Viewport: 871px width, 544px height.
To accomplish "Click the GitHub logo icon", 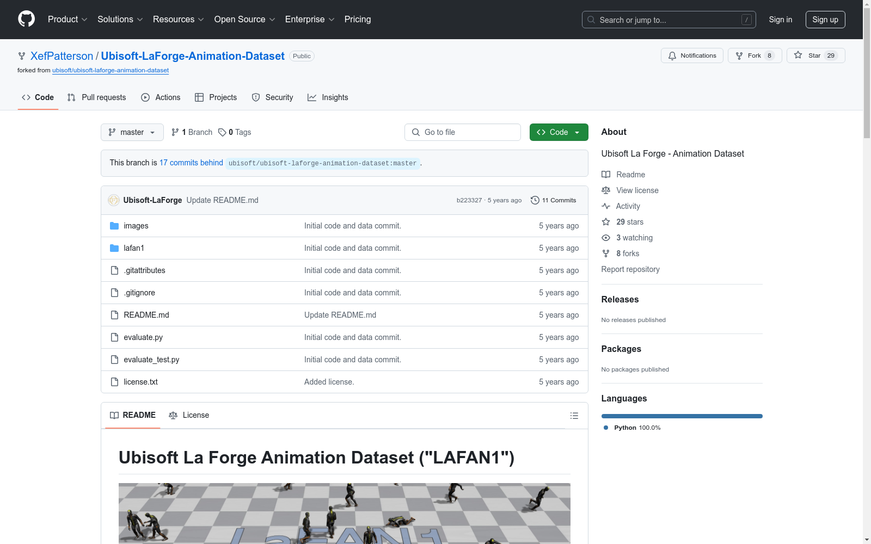I will click(26, 19).
